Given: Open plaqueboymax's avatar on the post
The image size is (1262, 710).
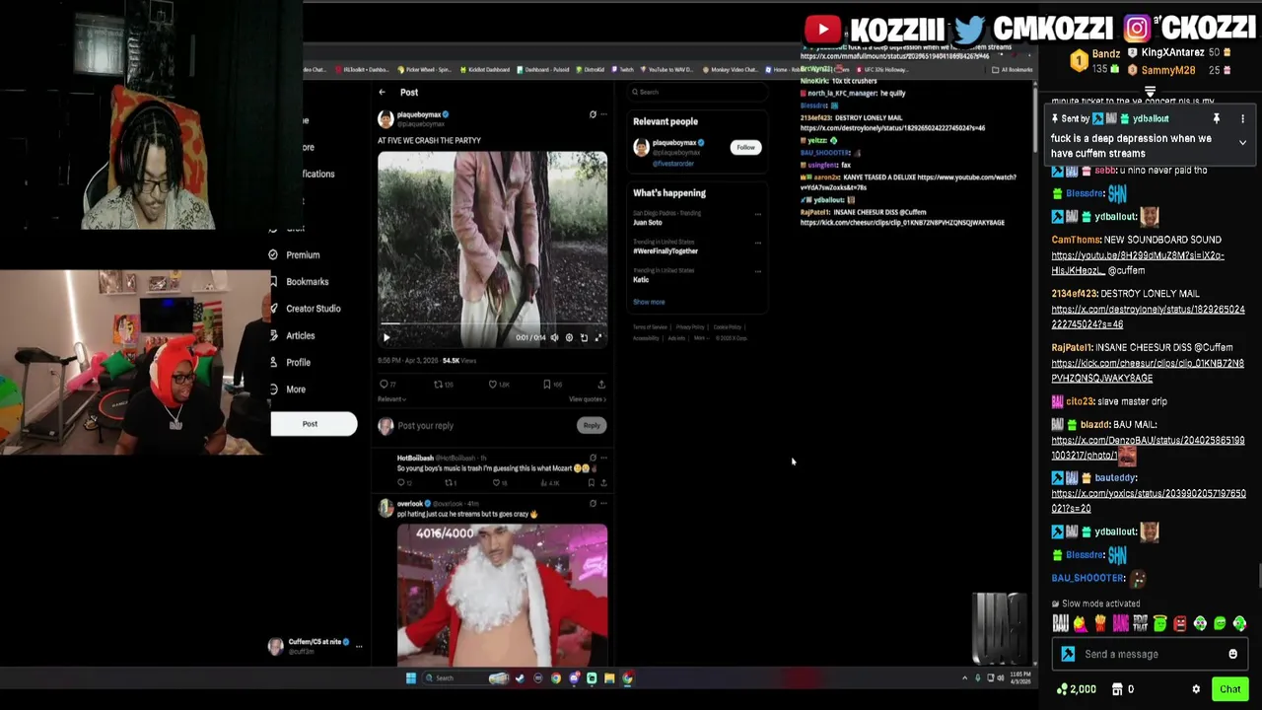Looking at the screenshot, I should pyautogui.click(x=386, y=119).
